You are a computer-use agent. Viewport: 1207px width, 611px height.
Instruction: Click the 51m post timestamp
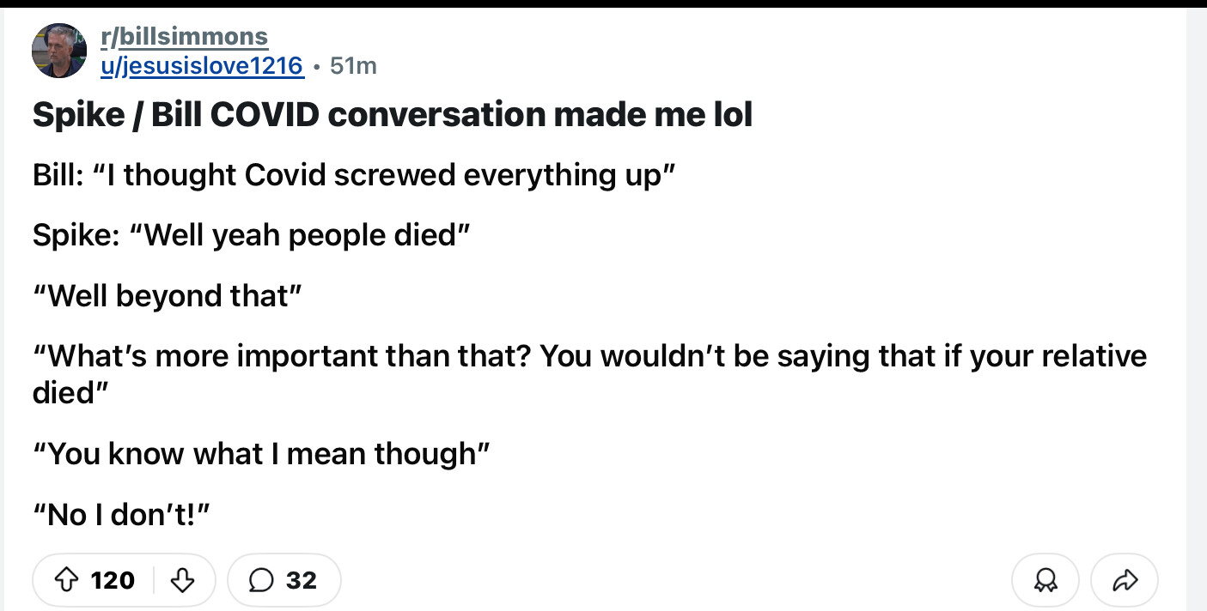tap(353, 65)
